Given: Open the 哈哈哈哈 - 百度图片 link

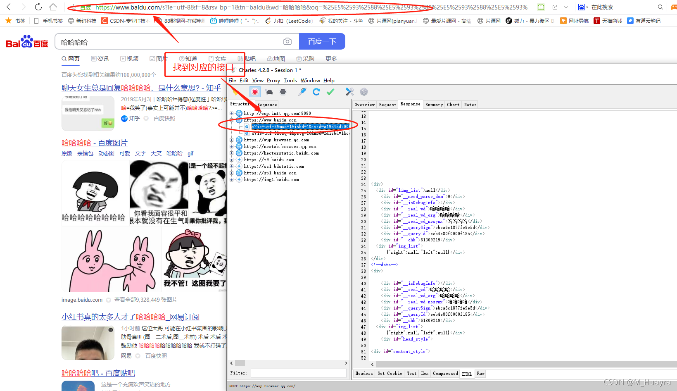Looking at the screenshot, I should pos(95,143).
